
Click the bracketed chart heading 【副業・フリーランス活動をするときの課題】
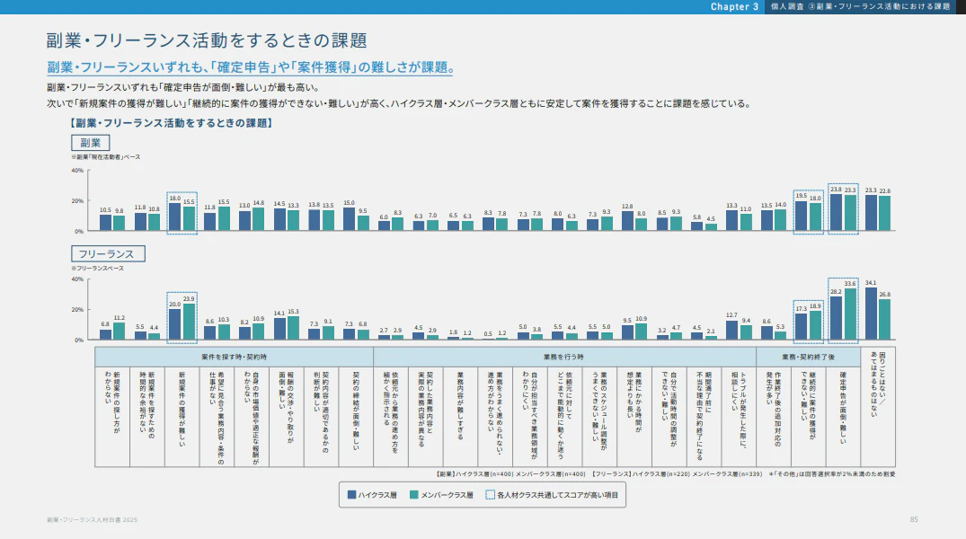click(x=172, y=123)
